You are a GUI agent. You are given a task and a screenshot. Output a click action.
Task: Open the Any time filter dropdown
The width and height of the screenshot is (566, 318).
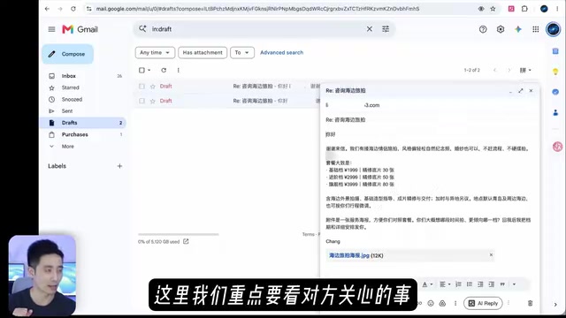pyautogui.click(x=155, y=53)
